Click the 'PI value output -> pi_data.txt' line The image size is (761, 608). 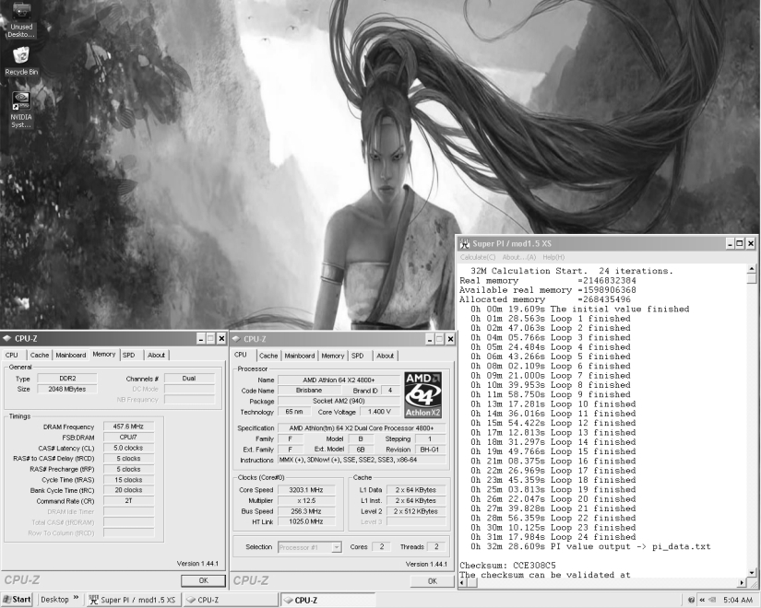(x=590, y=546)
